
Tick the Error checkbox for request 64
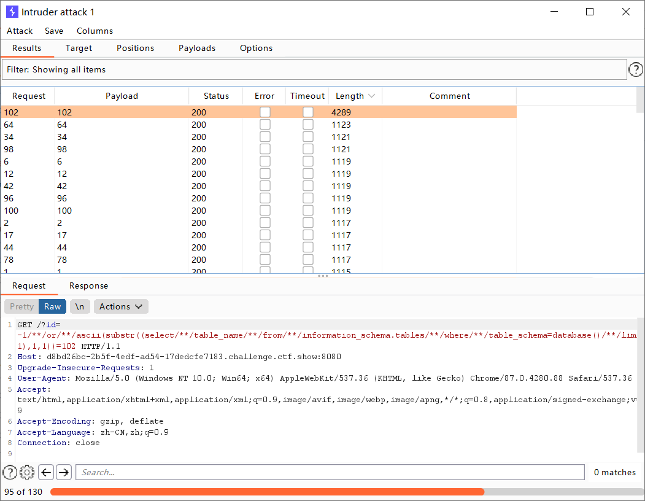265,124
